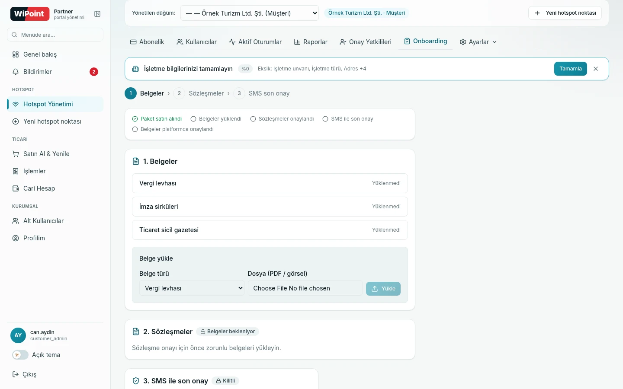
Task: Dismiss the business info banner
Action: [596, 69]
